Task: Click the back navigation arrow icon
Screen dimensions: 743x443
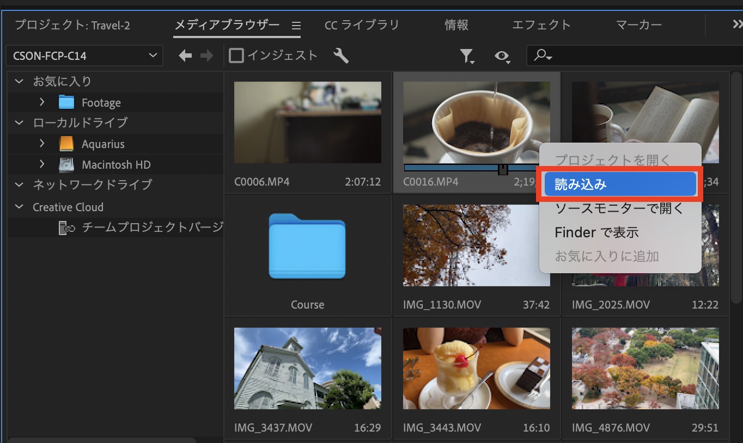Action: coord(185,56)
